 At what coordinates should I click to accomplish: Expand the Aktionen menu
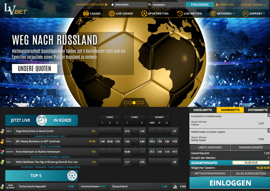[x=225, y=13]
